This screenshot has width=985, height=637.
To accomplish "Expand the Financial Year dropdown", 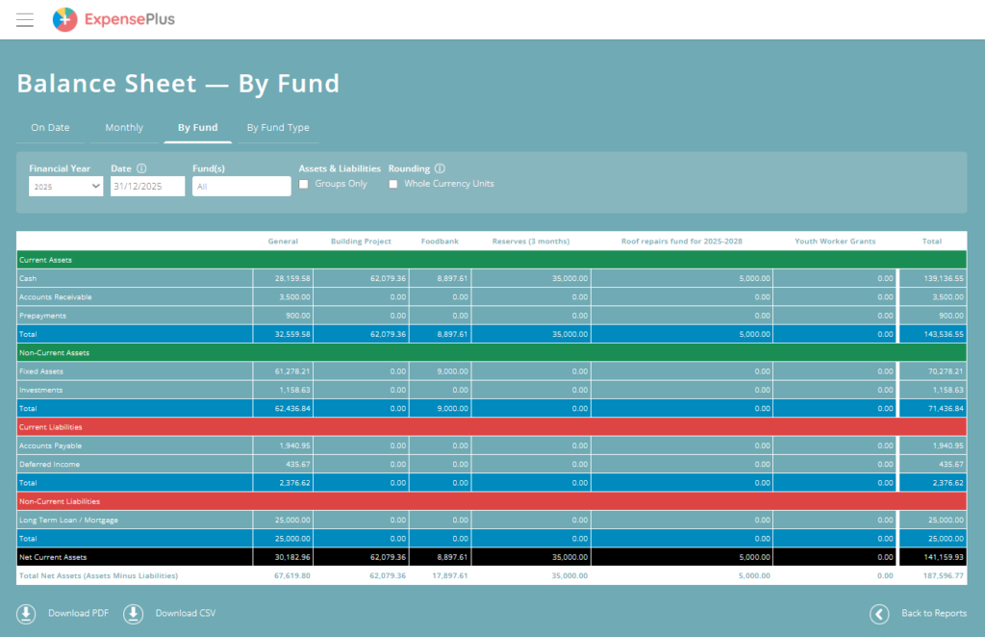I will coord(65,187).
